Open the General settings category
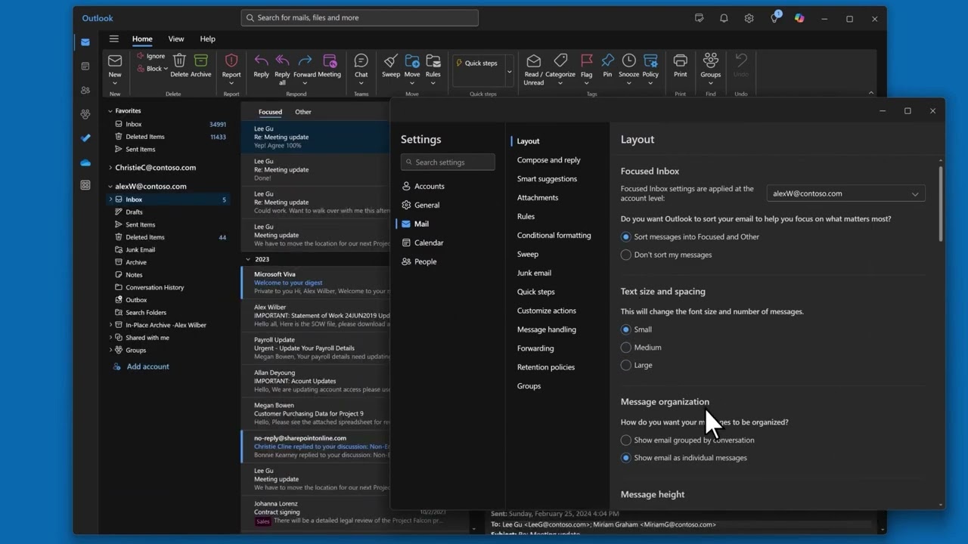This screenshot has width=968, height=544. point(427,205)
